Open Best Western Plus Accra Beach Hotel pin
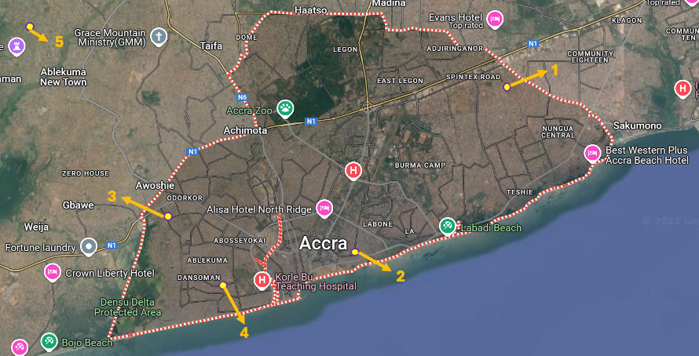This screenshot has height=356, width=699. pos(592,154)
